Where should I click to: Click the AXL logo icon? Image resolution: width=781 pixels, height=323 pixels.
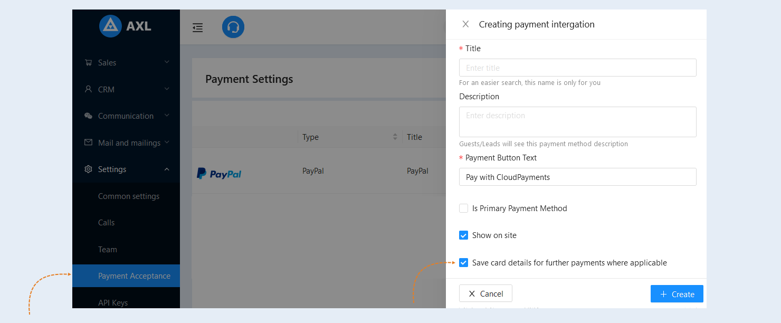[110, 26]
